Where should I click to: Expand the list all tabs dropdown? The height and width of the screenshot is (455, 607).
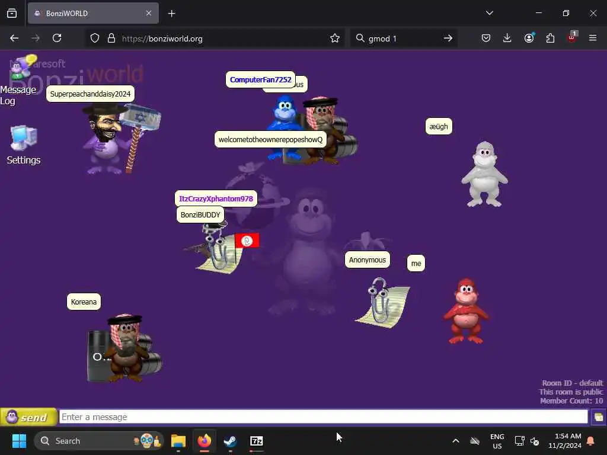[x=489, y=13]
